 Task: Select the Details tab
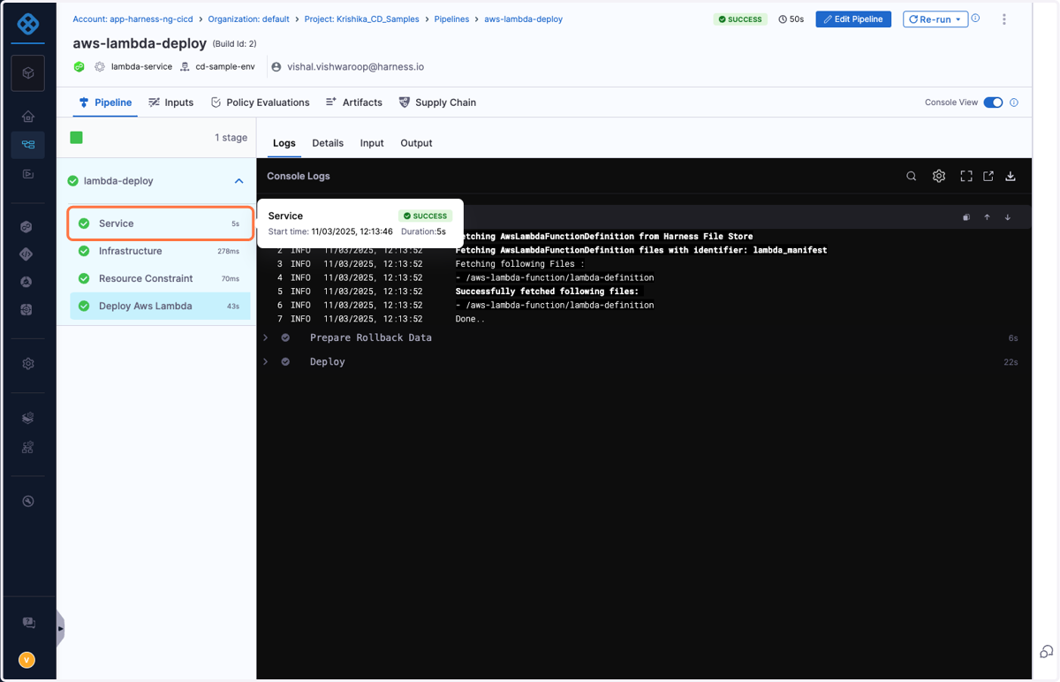pyautogui.click(x=328, y=143)
